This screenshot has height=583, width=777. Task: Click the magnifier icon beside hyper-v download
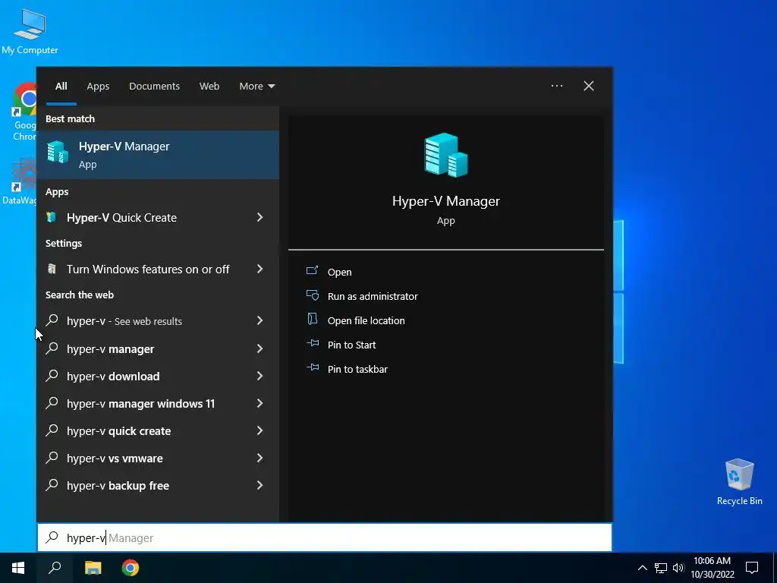coord(52,375)
